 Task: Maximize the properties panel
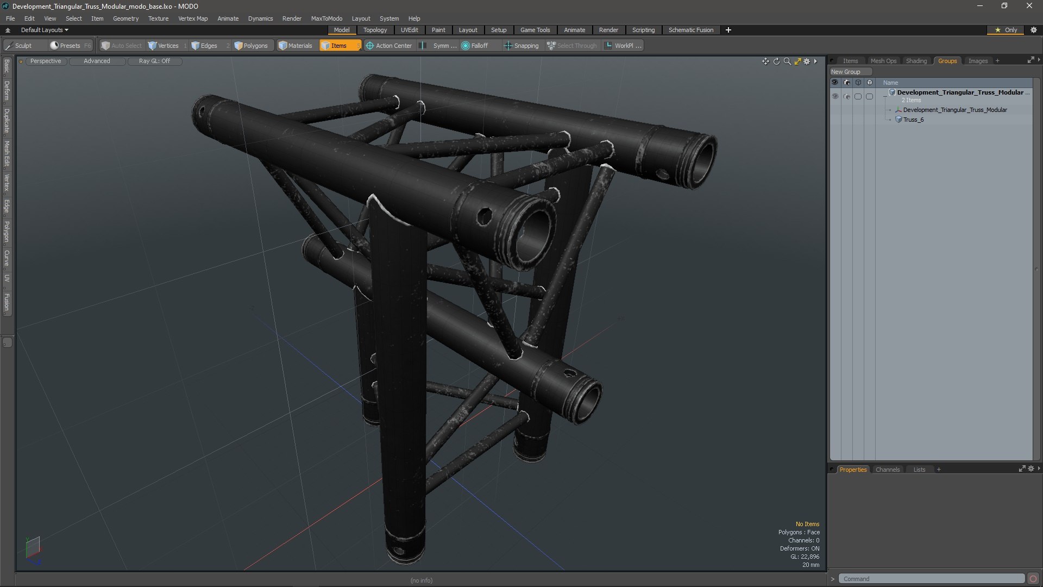(x=1022, y=469)
